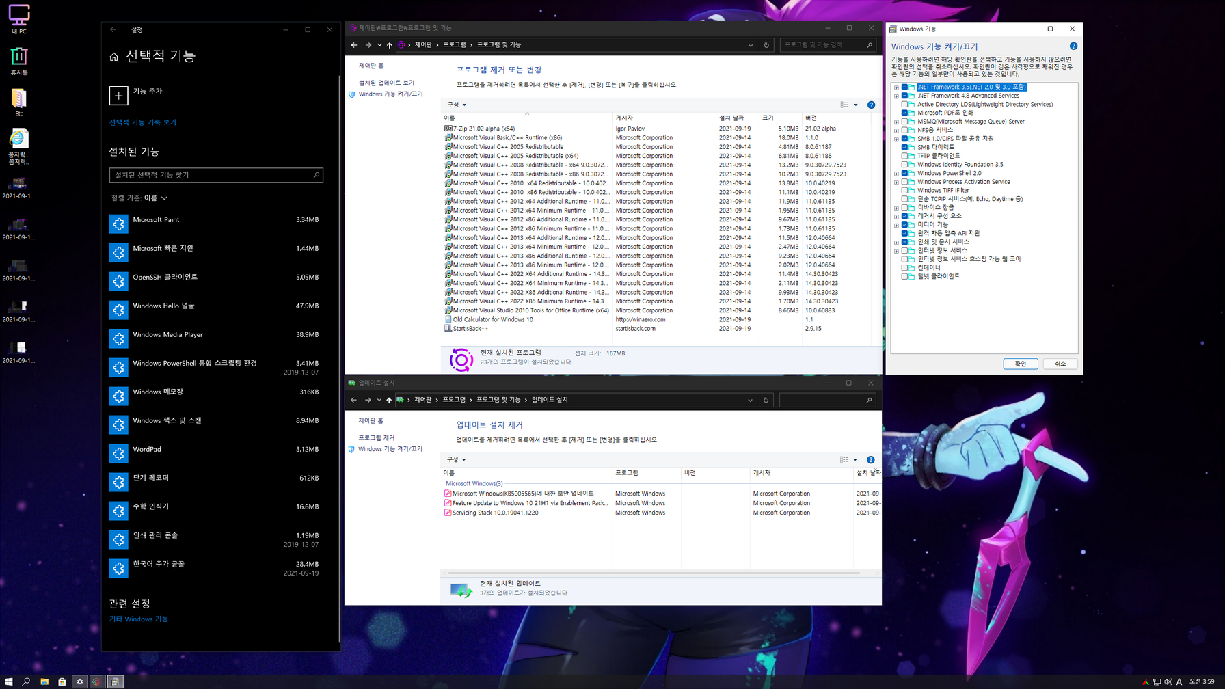Enable Active Directory LDS checkbox
The image size is (1225, 689).
coord(904,105)
